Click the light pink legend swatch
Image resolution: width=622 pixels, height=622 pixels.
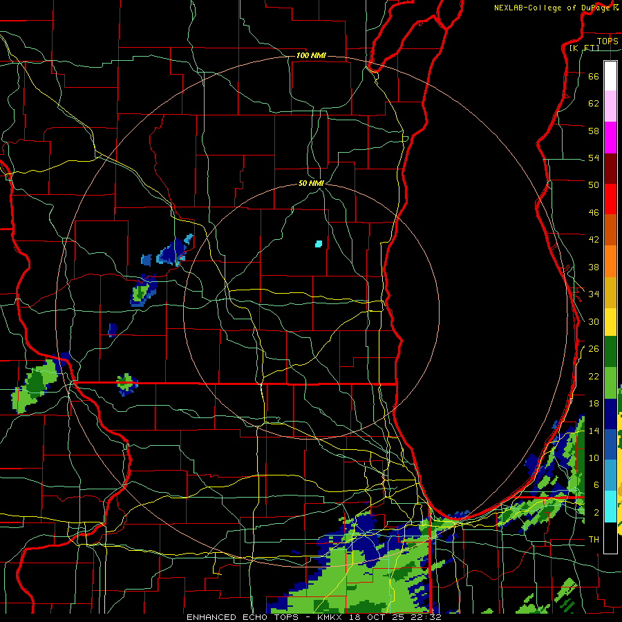tap(610, 106)
